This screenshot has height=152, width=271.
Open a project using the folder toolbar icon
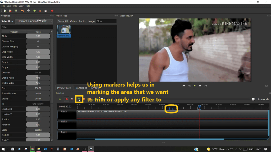[10, 11]
